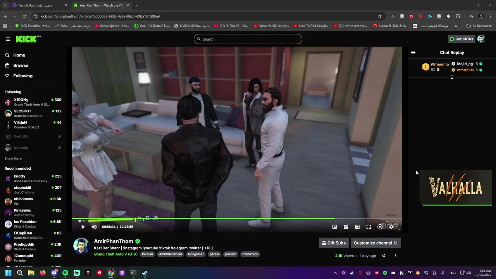Open video settings gear
The image size is (496, 279).
tap(391, 227)
